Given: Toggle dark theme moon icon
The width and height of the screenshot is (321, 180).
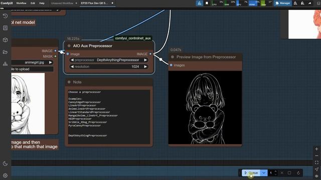Looking at the screenshot, I should point(6,163).
